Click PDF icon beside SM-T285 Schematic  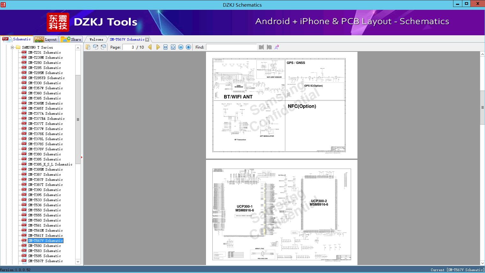coord(24,67)
